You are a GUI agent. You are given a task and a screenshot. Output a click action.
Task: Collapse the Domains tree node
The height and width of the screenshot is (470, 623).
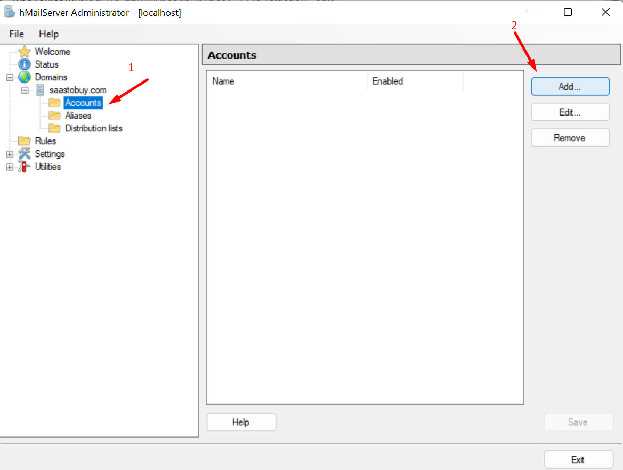(x=9, y=77)
